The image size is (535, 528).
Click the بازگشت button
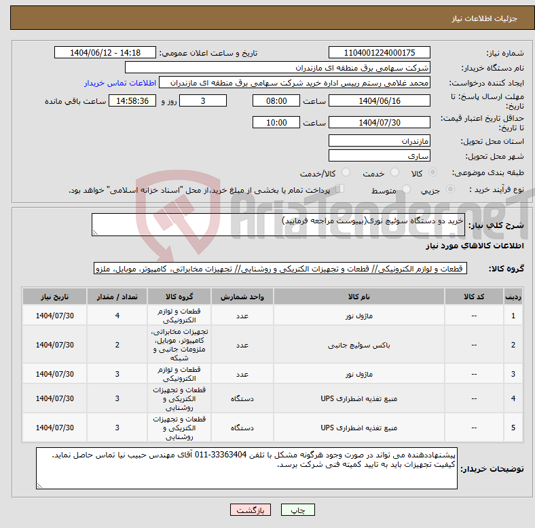click(x=251, y=510)
